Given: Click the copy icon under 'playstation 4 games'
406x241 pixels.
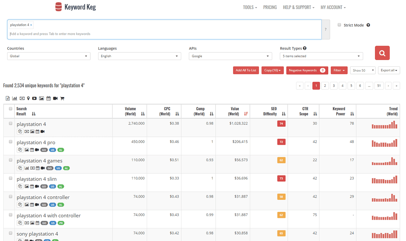Looking at the screenshot, I should (x=20, y=168).
